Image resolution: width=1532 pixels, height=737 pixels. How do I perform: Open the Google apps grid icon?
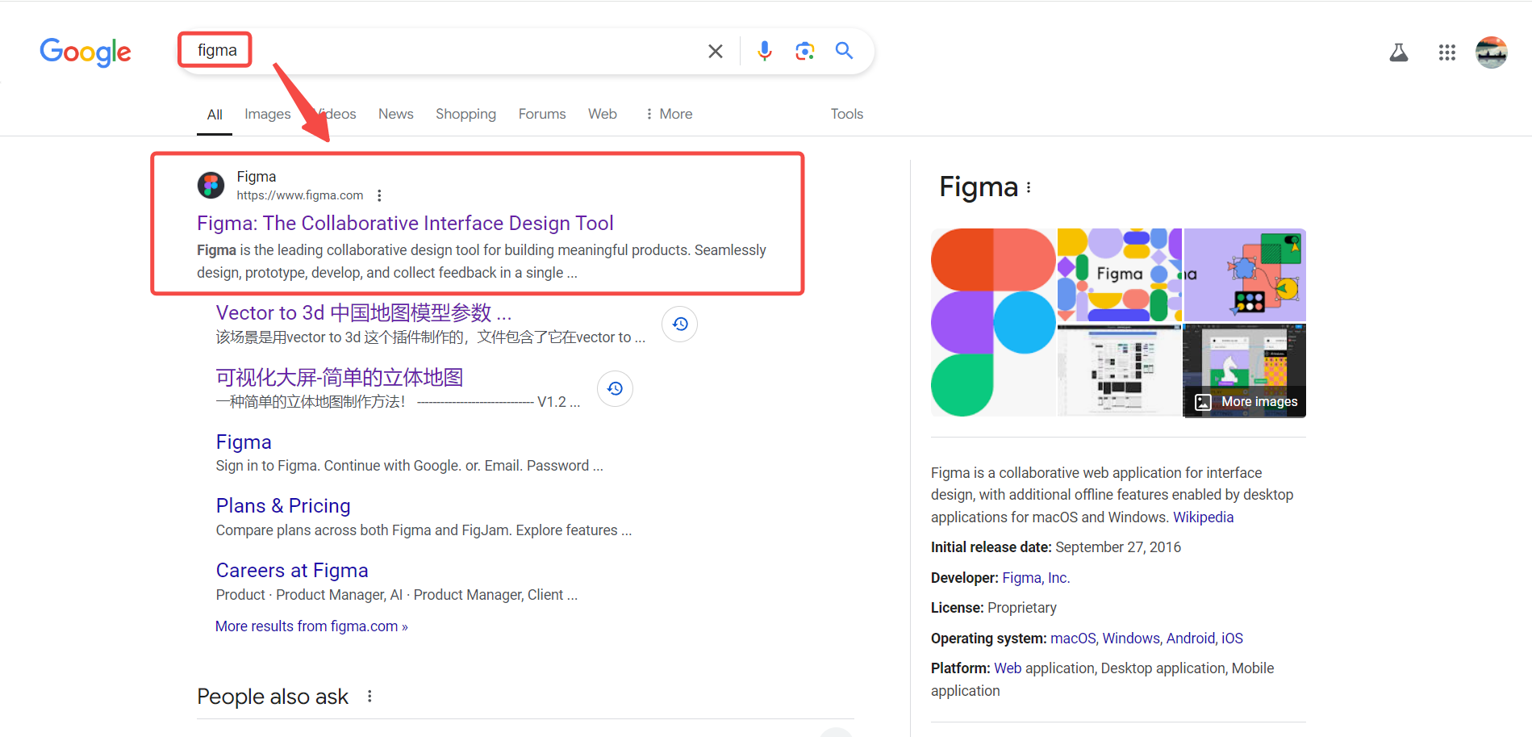point(1447,52)
